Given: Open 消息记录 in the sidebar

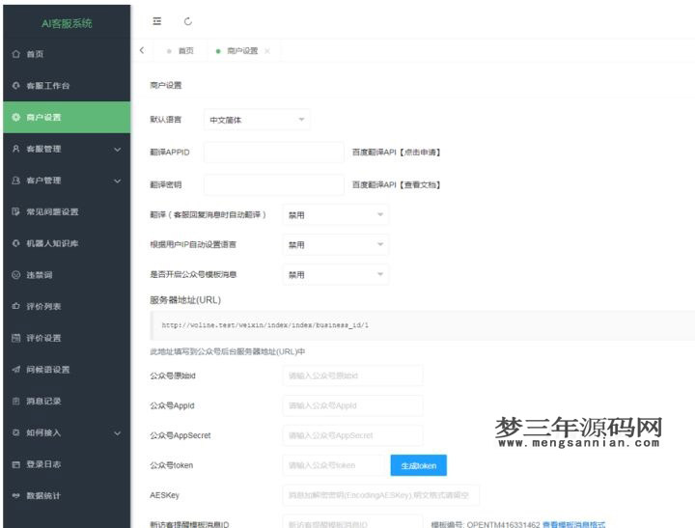Looking at the screenshot, I should click(67, 402).
